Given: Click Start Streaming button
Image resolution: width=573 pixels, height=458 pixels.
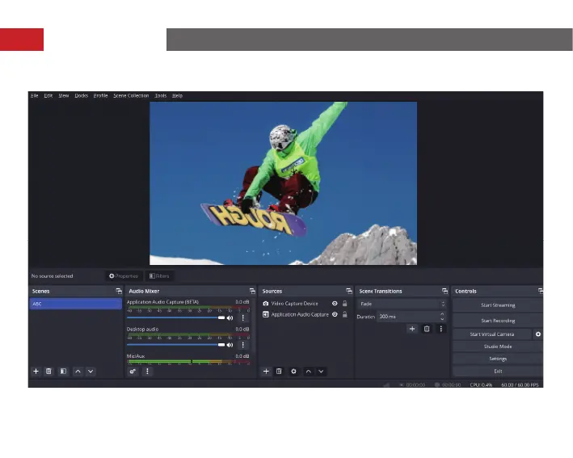Looking at the screenshot, I should click(x=497, y=305).
